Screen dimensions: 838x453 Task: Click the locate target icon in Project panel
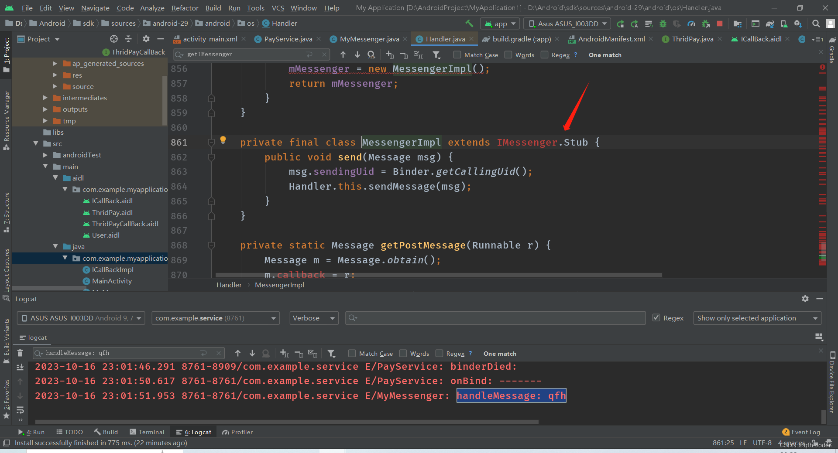pos(114,39)
